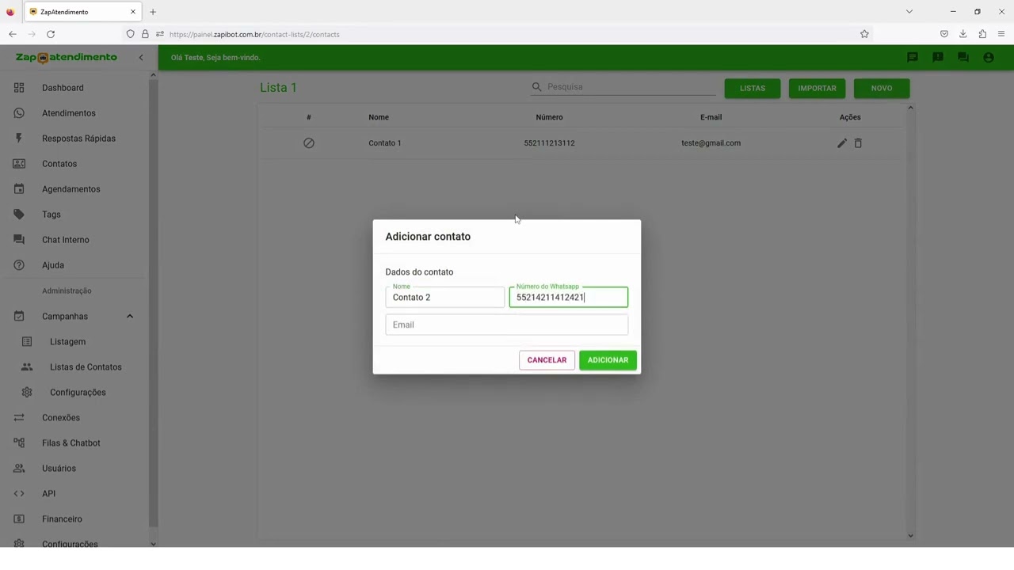Collapse the sidebar with the chevron

click(x=141, y=58)
